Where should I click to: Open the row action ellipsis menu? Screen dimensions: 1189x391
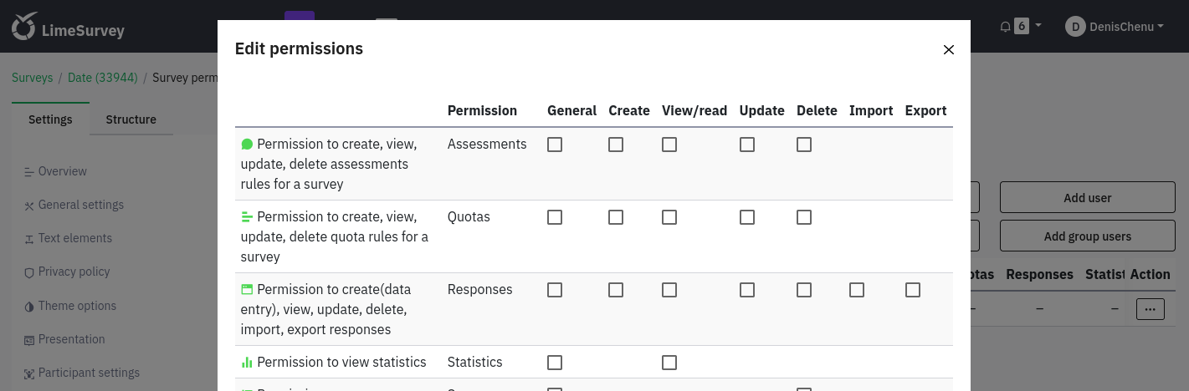[x=1150, y=309]
